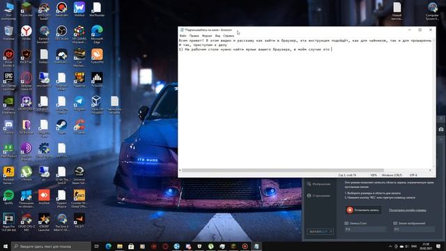
Task: Open the notification center icon
Action: [x=438, y=246]
